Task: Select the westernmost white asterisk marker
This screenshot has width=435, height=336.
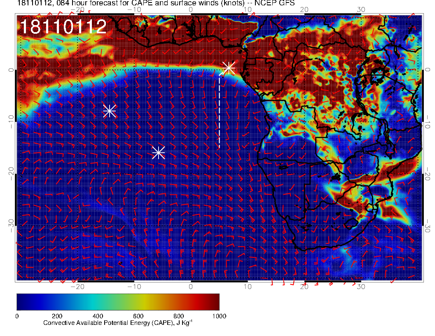Action: click(x=109, y=111)
